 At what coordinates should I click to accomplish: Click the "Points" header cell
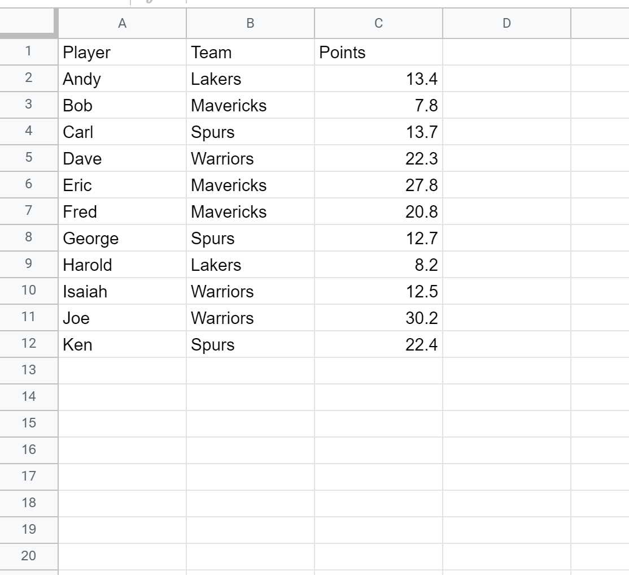378,53
